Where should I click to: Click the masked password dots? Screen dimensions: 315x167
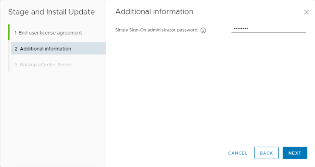tap(240, 29)
